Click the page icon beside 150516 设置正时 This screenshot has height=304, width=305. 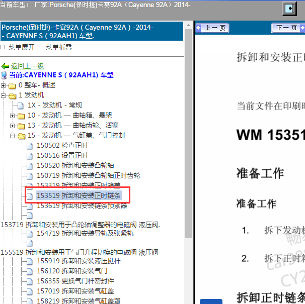point(30,156)
